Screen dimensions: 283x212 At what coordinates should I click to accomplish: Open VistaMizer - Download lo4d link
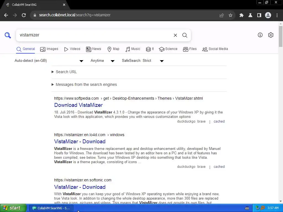point(80,142)
